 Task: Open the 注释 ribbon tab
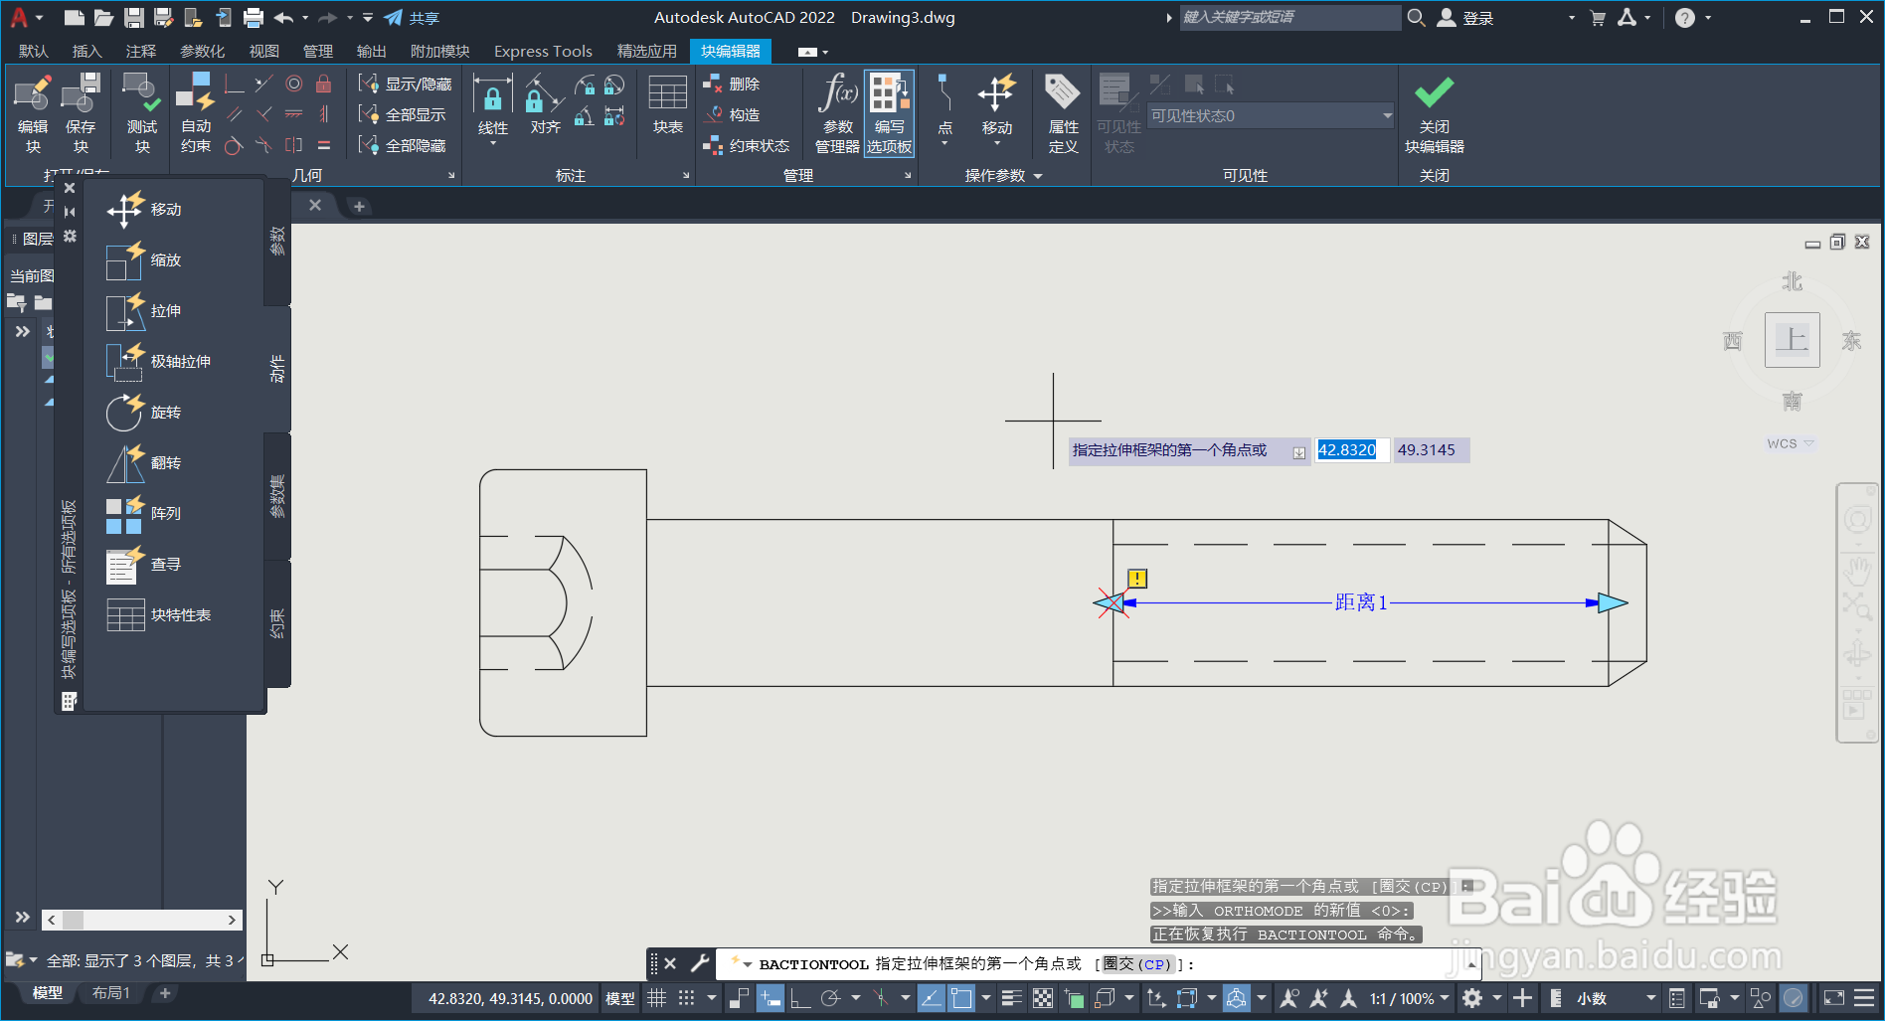[x=140, y=51]
